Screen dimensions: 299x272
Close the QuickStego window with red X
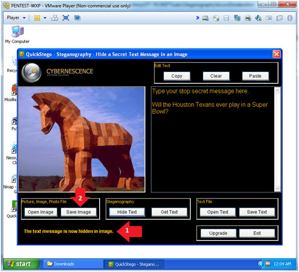(x=277, y=54)
